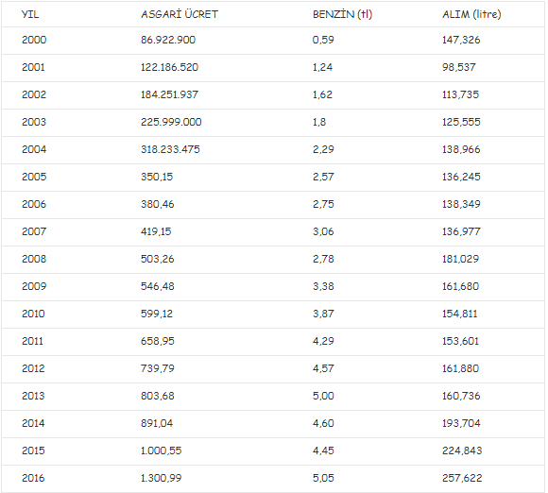Image resolution: width=548 pixels, height=493 pixels.
Task: Click the 136,977 litre value
Action: [461, 231]
